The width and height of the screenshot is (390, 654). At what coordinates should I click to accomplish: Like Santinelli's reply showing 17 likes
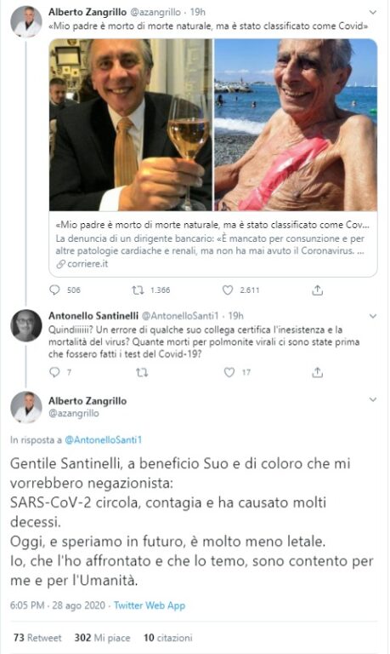coord(229,371)
